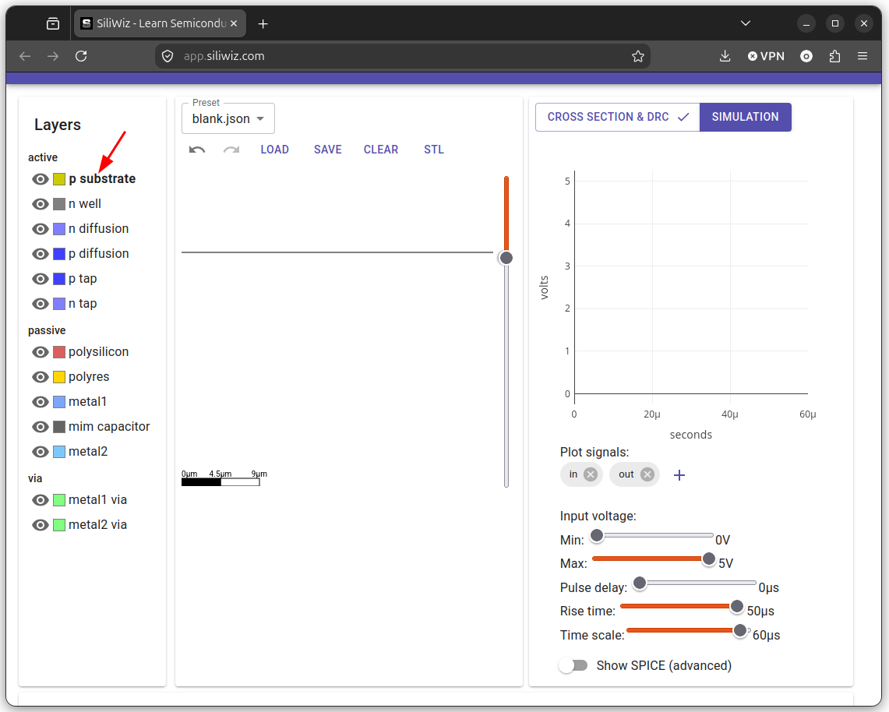Open the site security shield icon
The width and height of the screenshot is (889, 712).
click(x=168, y=56)
